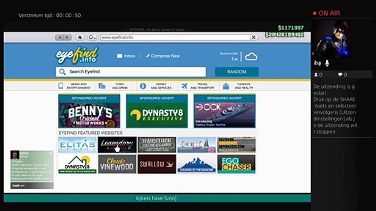Click the envelope icon beside Inbox
This screenshot has height=211, width=376.
pos(120,56)
